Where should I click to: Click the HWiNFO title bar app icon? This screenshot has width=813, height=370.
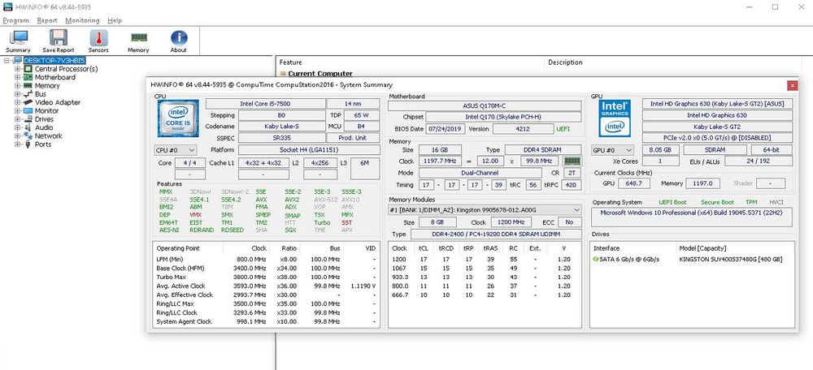[x=7, y=6]
